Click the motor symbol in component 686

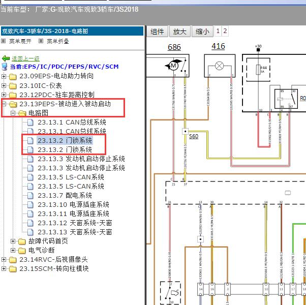(173, 66)
